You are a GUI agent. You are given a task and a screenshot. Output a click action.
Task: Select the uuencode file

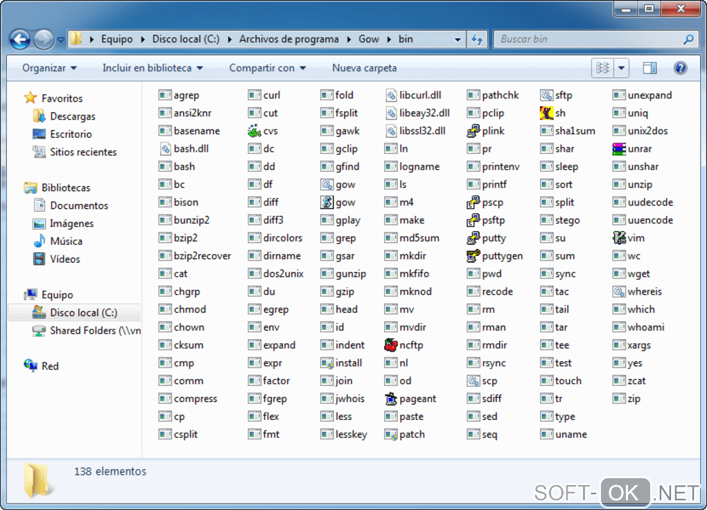click(x=643, y=220)
